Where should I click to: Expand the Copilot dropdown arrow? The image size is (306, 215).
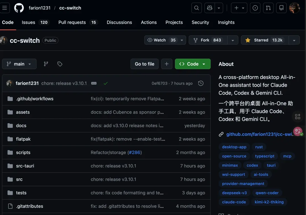click(x=219, y=8)
